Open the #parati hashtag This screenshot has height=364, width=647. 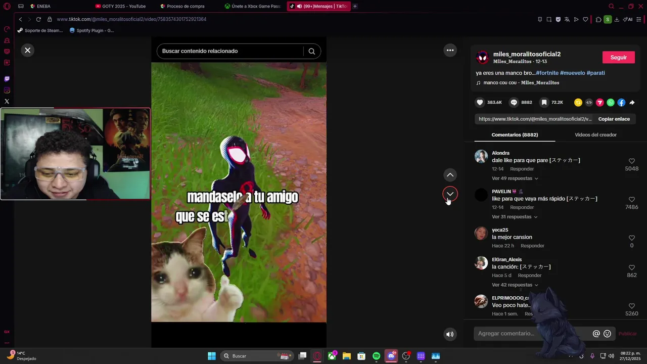point(596,73)
